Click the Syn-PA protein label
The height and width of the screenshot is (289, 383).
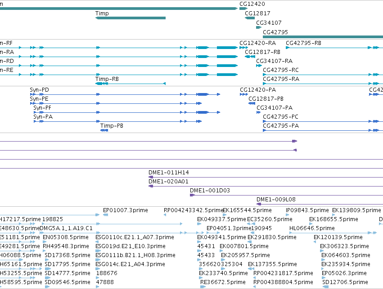[x=43, y=117]
